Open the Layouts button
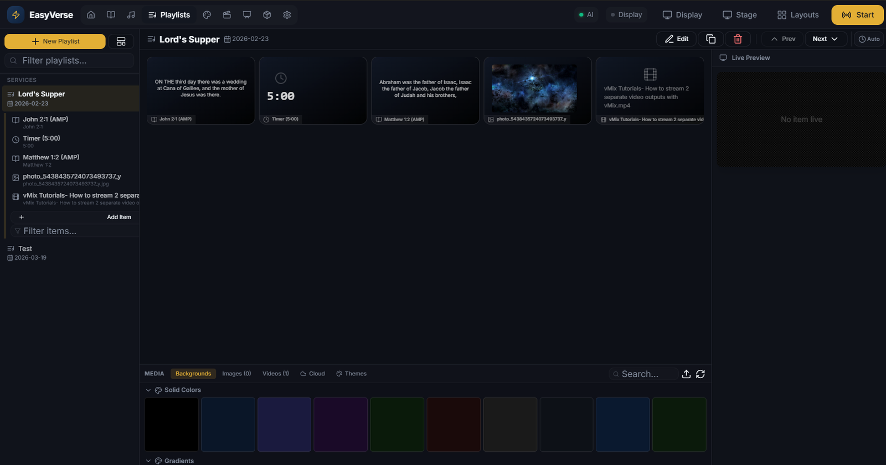886x465 pixels. (x=797, y=15)
